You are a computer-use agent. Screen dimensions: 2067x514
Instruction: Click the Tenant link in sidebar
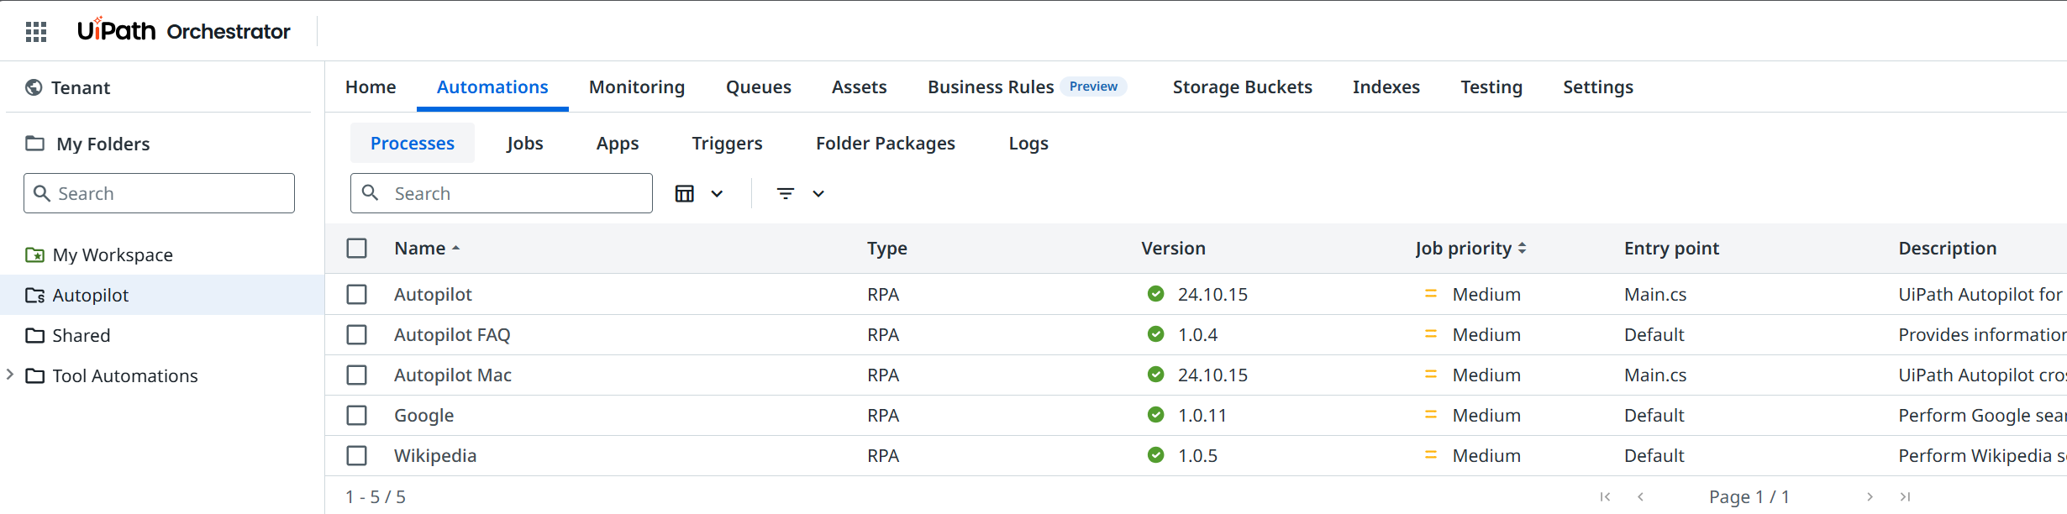point(81,87)
